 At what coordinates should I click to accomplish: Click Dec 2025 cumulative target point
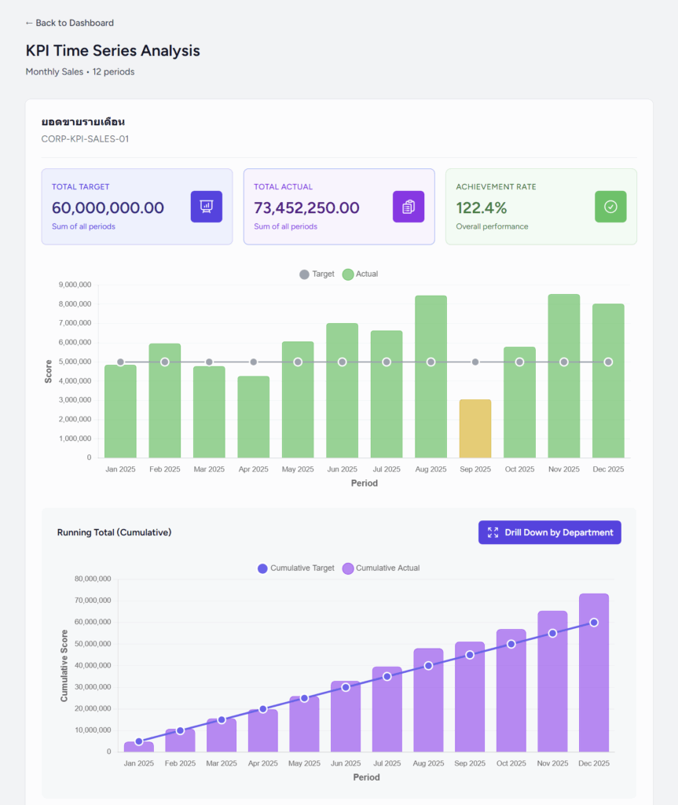594,622
